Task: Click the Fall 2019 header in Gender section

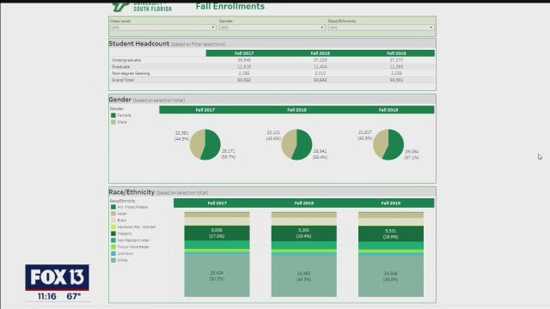Action: [388, 110]
